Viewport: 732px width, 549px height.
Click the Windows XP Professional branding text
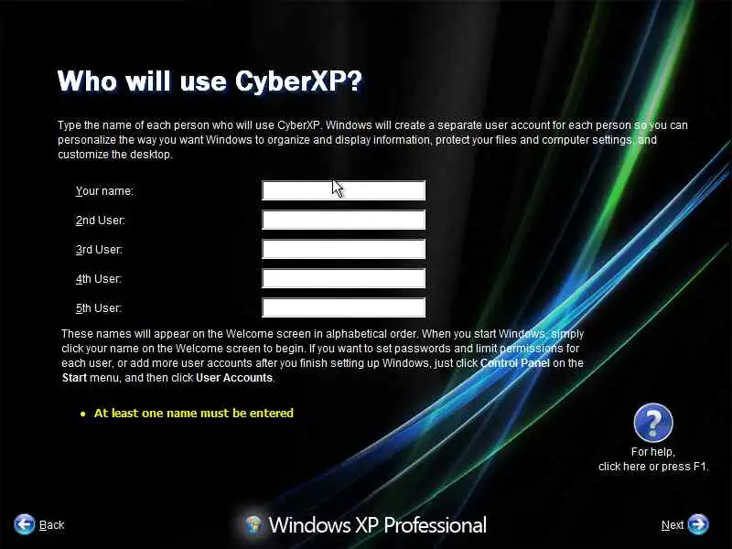click(x=378, y=525)
